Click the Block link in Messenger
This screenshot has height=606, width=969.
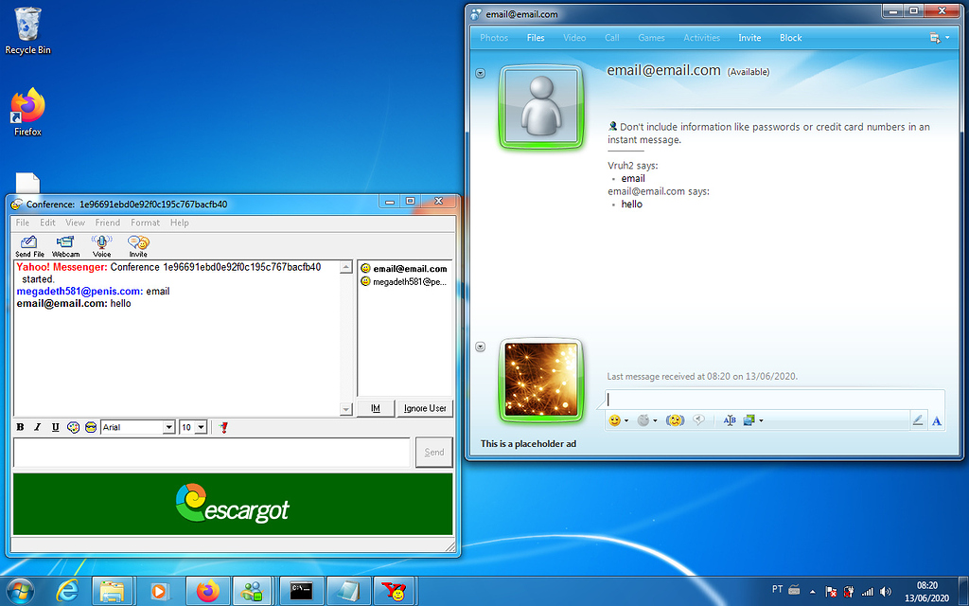tap(790, 38)
